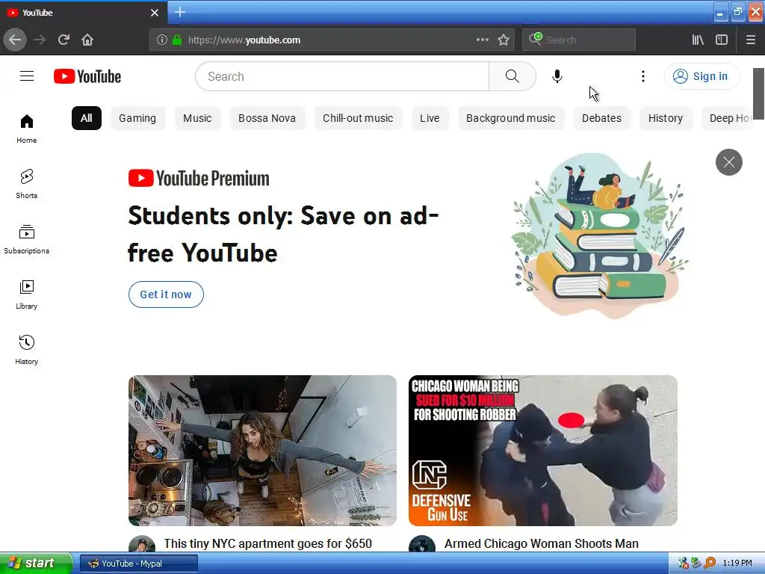This screenshot has height=574, width=765.
Task: Click the YouTube logo
Action: (87, 76)
